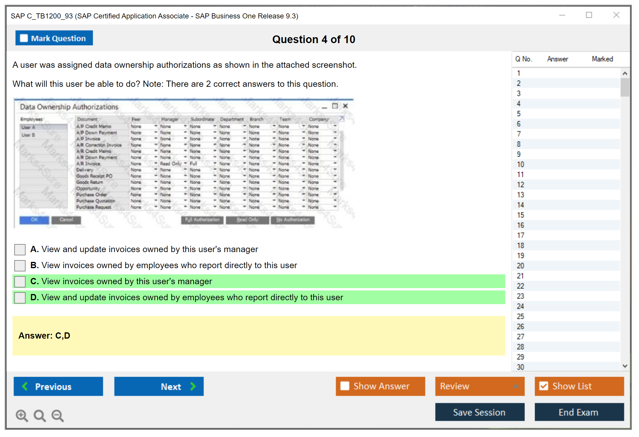Enable the Show Answer checkbox
Image resolution: width=639 pixels, height=437 pixels.
tap(345, 386)
